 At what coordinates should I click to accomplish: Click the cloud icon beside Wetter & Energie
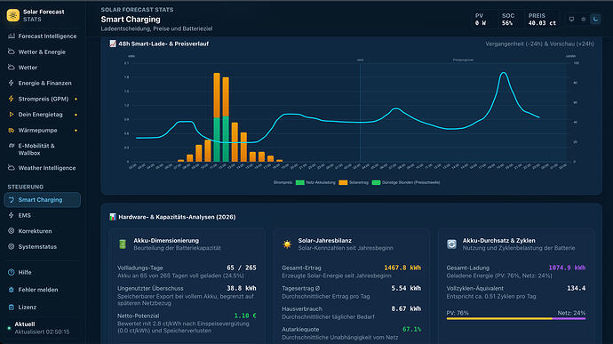(12, 52)
